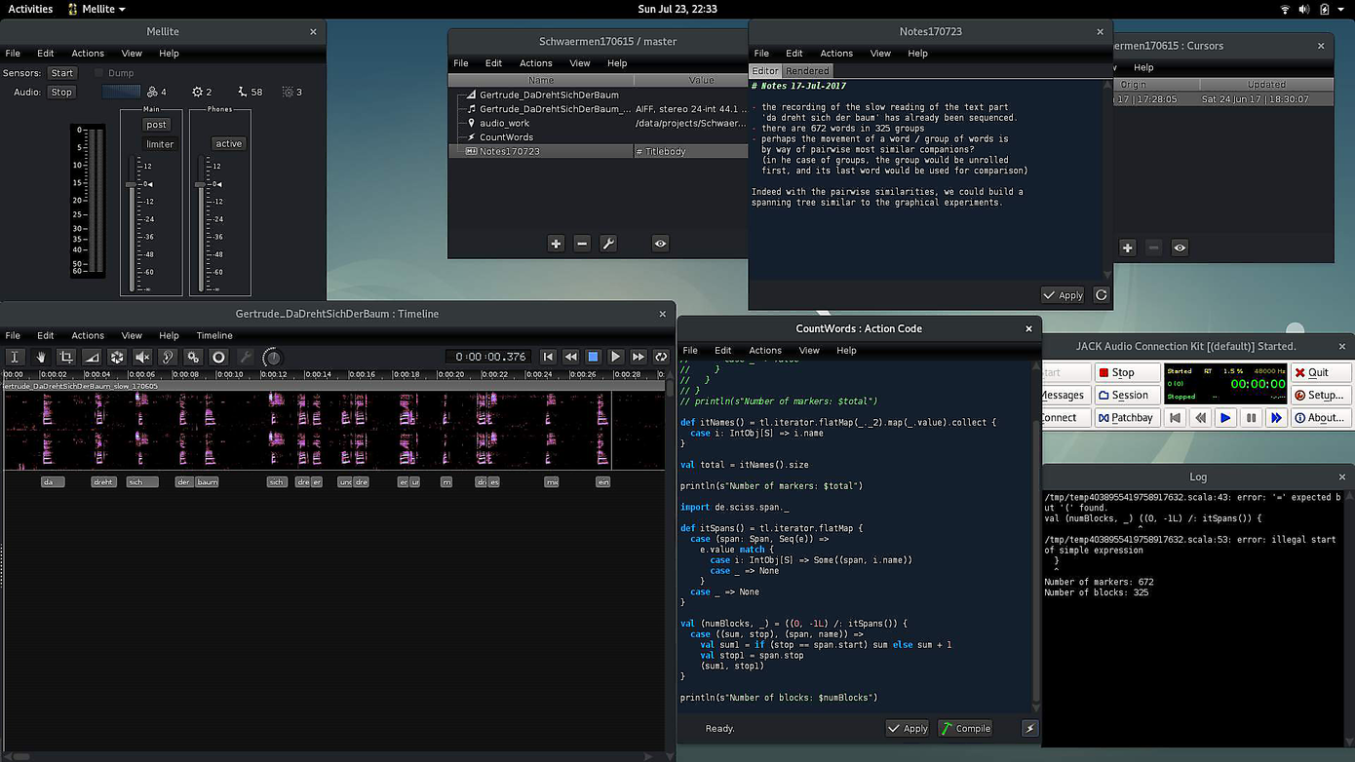Switch to the Rendered tab in Notes
The image size is (1355, 762).
[807, 71]
